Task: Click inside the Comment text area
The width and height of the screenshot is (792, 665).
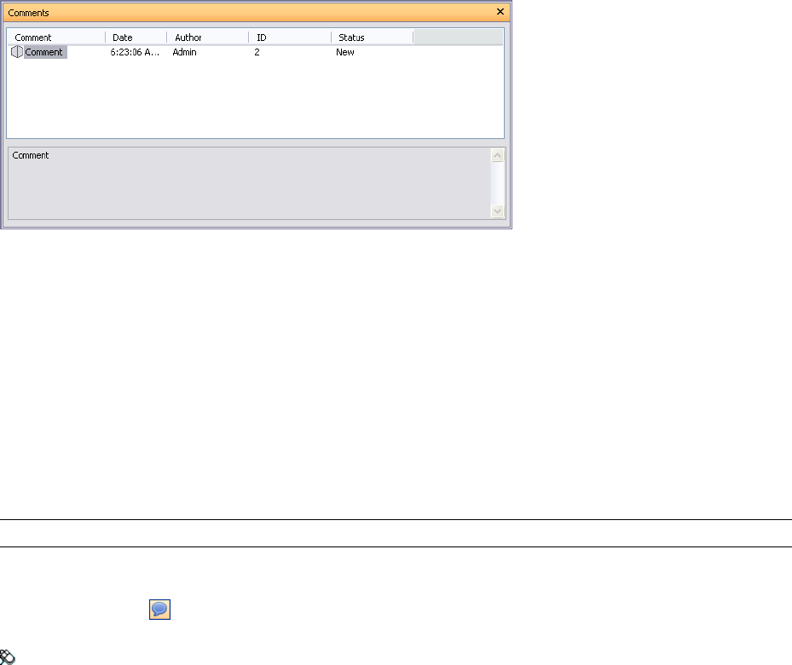Action: 250,183
